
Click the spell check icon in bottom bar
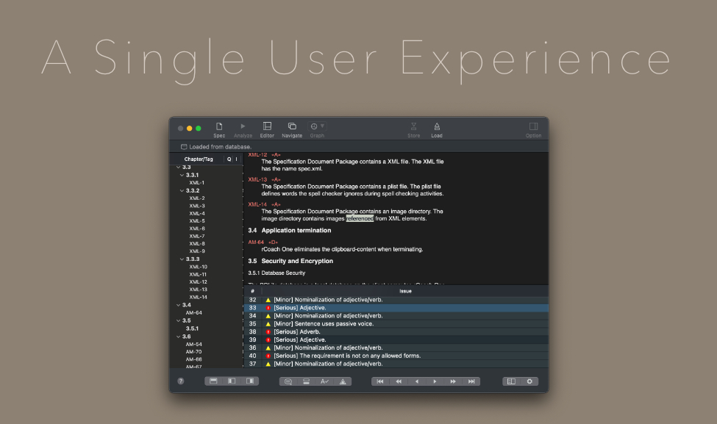[324, 381]
